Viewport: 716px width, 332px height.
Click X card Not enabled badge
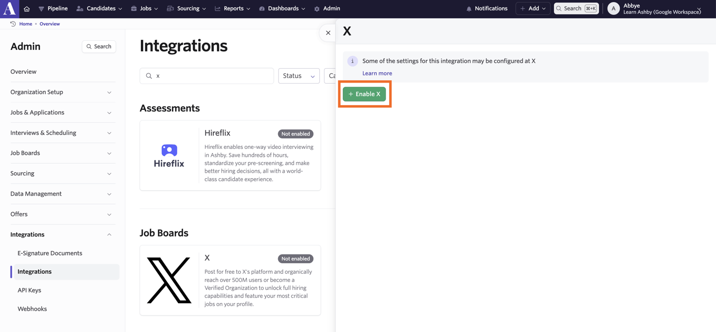(296, 259)
